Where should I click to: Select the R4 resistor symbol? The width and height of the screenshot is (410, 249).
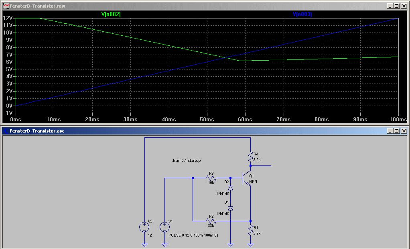point(250,157)
